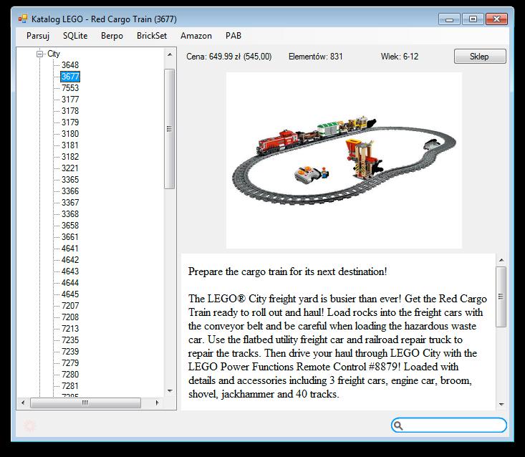Select set 3177 in the tree

click(x=70, y=100)
